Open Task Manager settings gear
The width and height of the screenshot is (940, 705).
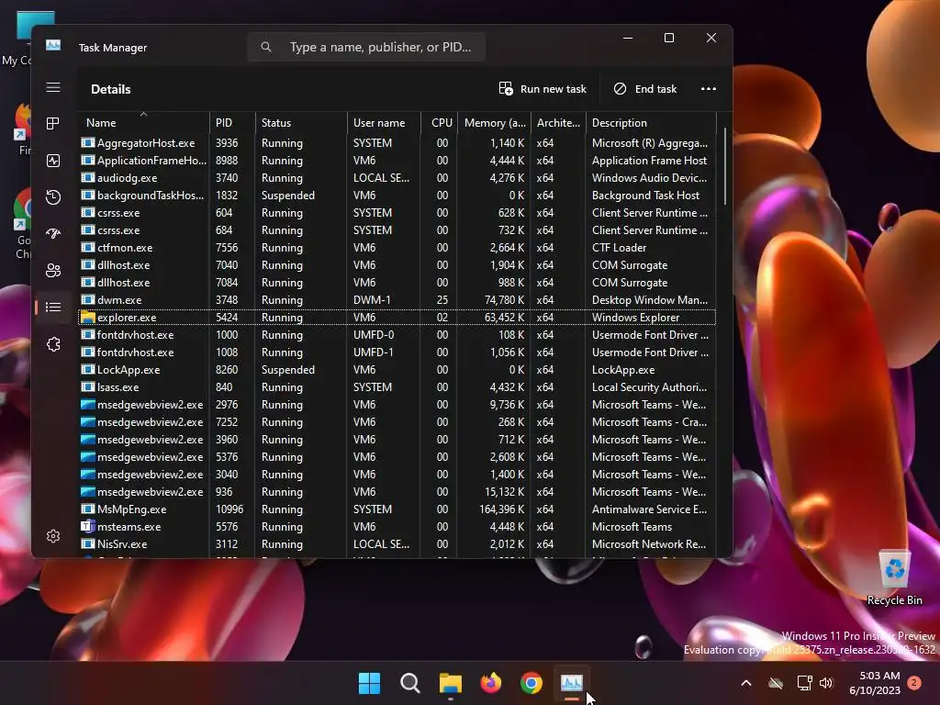click(53, 536)
